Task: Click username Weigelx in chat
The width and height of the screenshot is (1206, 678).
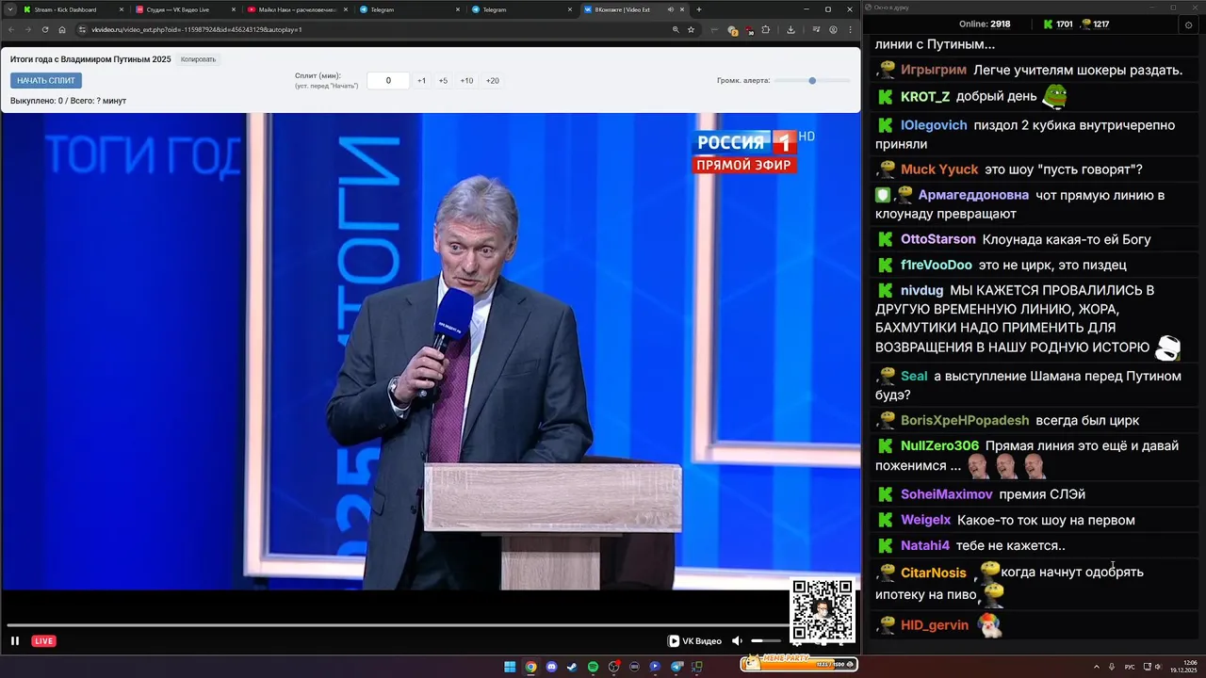Action: tap(925, 520)
